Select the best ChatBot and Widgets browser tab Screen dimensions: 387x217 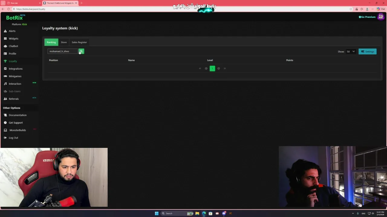coord(60,3)
